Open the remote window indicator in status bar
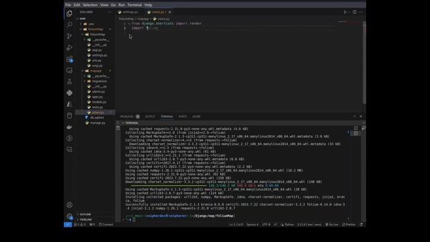 tap(68, 225)
